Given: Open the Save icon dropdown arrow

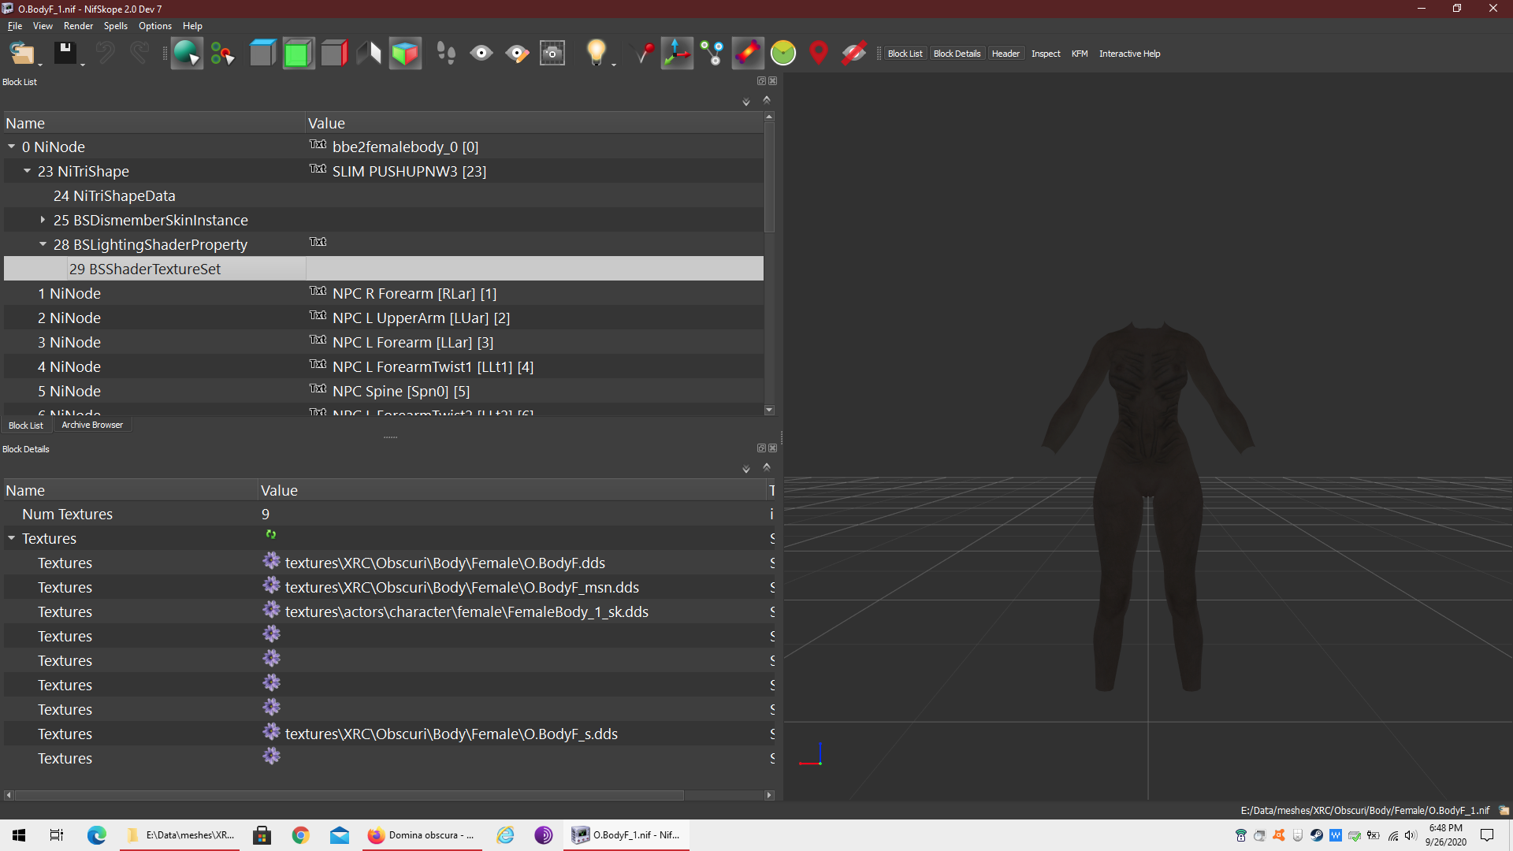Looking at the screenshot, I should (82, 64).
